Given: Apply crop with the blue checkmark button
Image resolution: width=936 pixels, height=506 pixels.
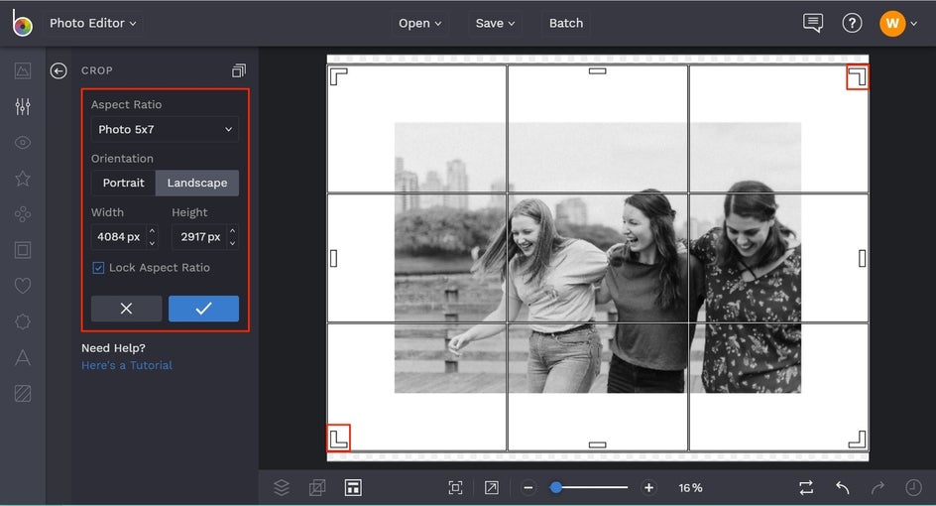Looking at the screenshot, I should click(x=203, y=309).
